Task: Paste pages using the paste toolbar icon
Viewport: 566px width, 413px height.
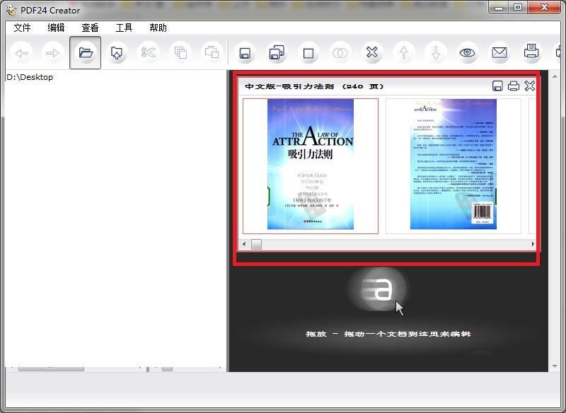Action: point(213,53)
